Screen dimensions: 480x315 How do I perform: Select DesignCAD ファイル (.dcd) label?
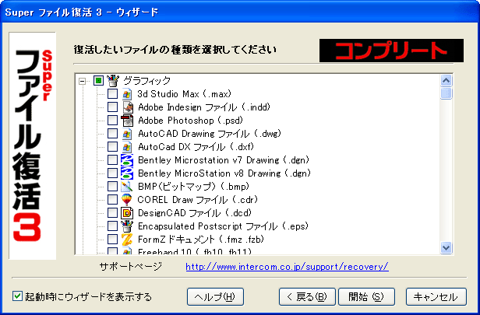pos(195,213)
